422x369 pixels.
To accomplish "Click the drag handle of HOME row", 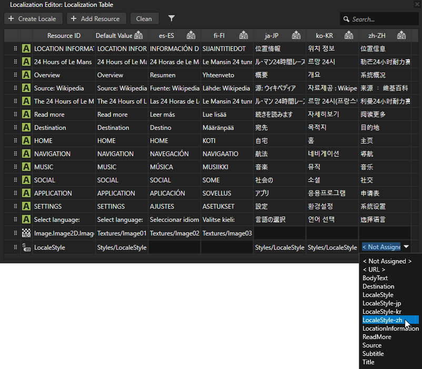I will click(15, 140).
